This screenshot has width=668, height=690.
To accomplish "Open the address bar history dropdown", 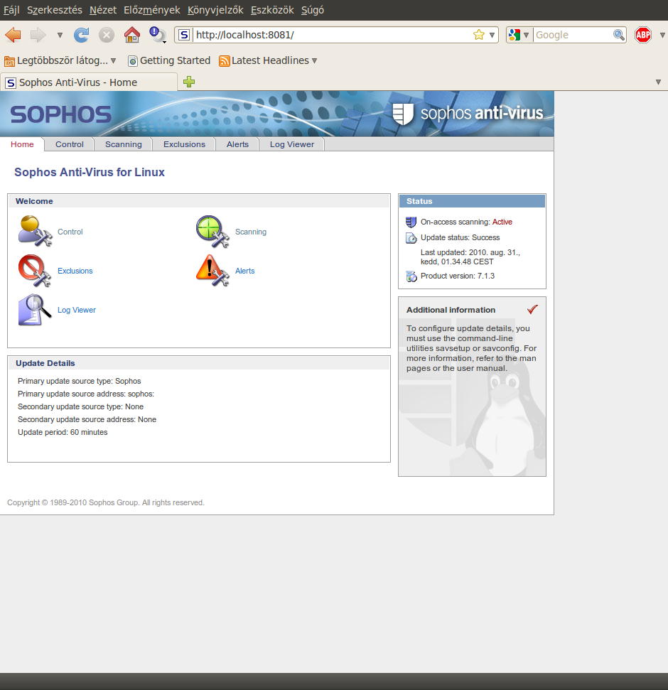I will pos(492,35).
